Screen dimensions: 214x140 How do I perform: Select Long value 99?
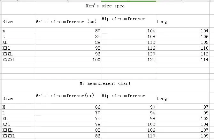point(183,112)
